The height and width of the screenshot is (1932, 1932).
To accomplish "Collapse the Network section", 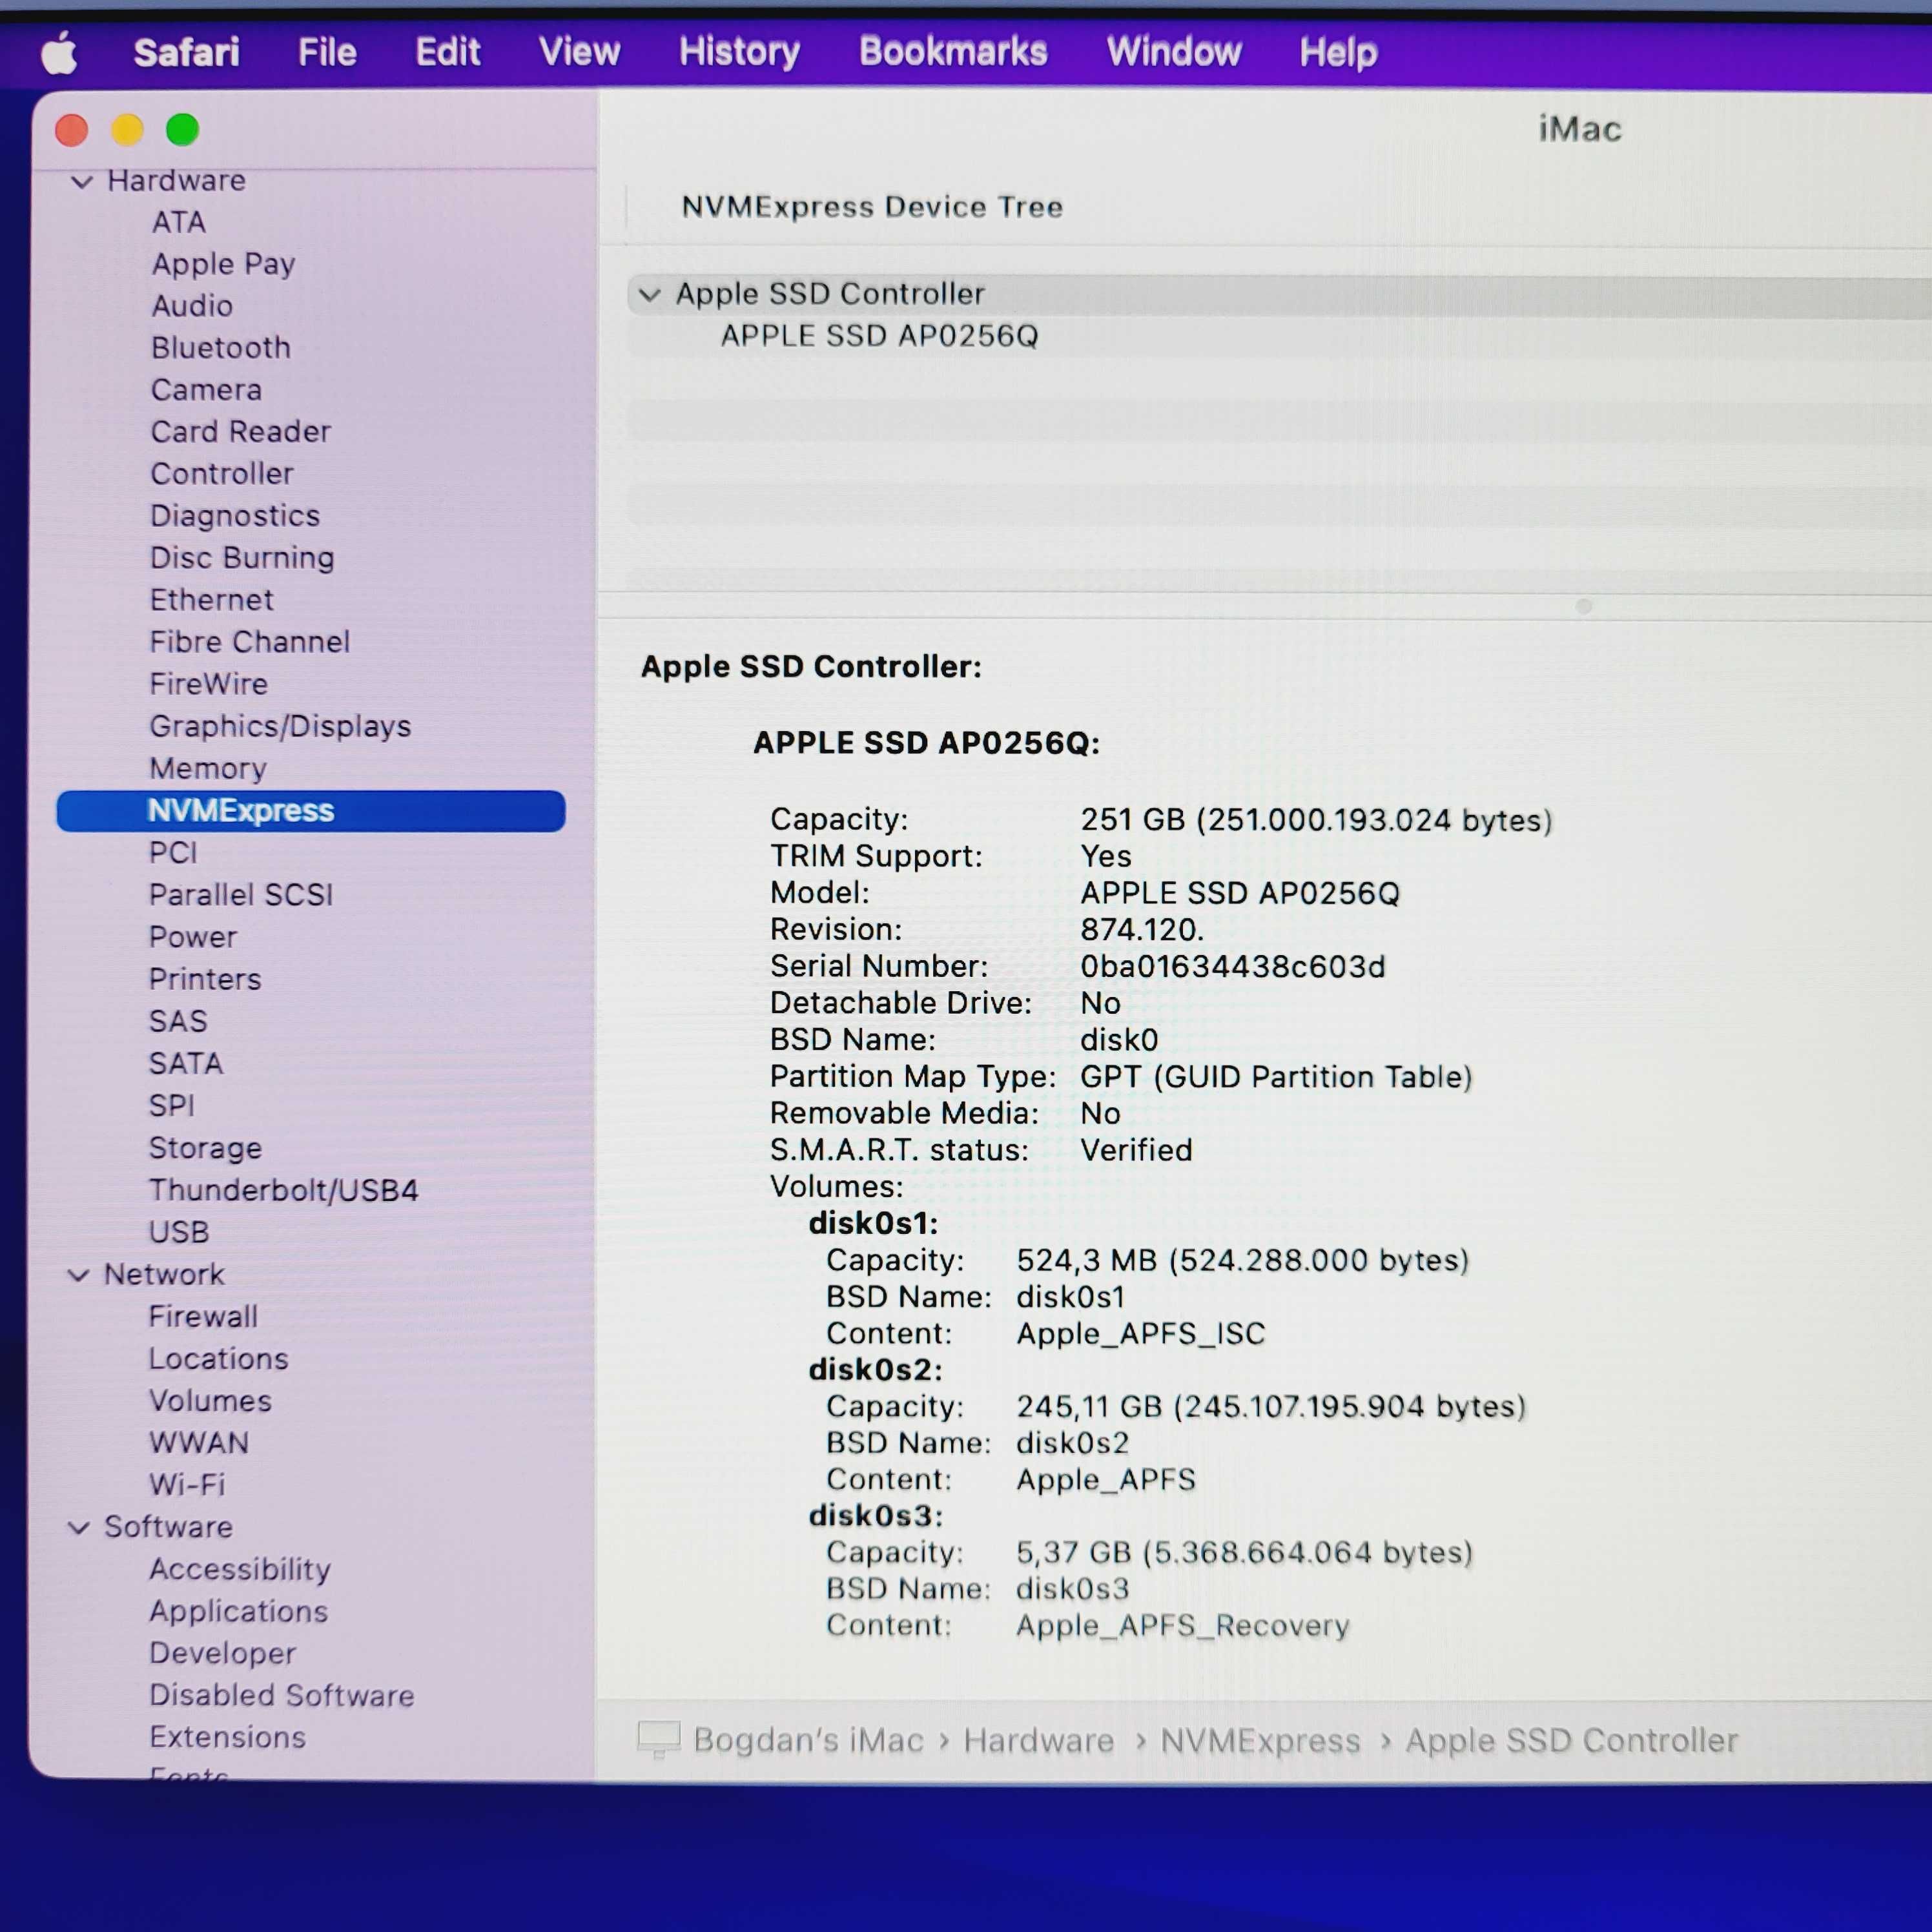I will tap(79, 1276).
